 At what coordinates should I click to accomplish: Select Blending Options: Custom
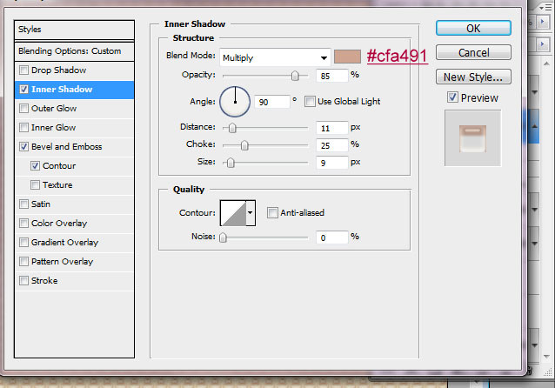70,51
